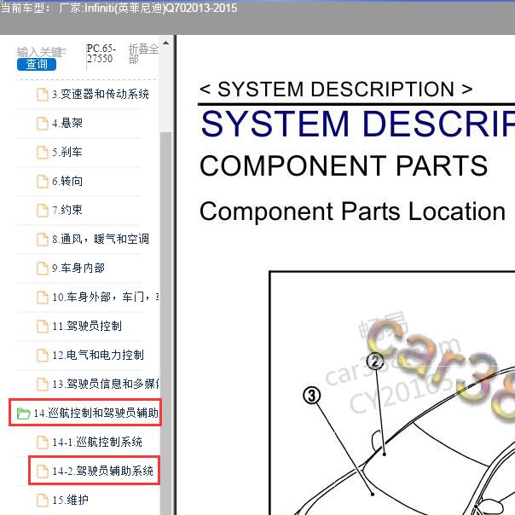This screenshot has height=515, width=515.
Task: Click the 查询 search button
Action: (37, 64)
